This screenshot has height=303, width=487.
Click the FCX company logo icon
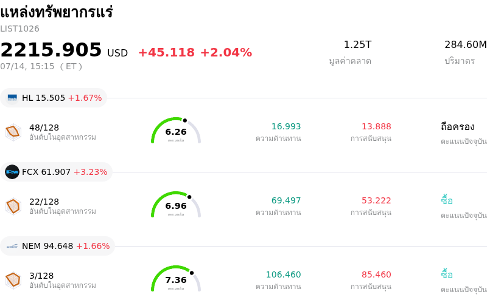12,172
